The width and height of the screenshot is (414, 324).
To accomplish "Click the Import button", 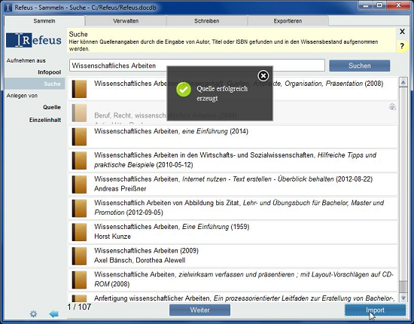I will point(375,310).
